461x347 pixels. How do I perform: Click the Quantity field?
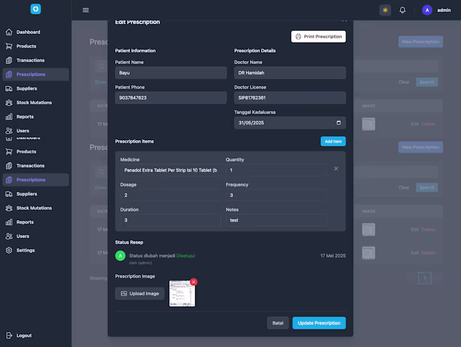pos(276,170)
